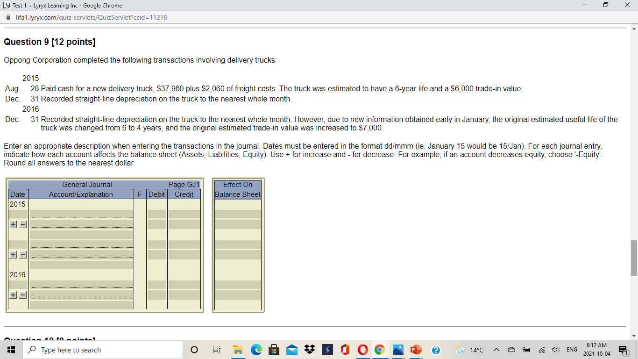Open File Explorer from the taskbar
638x359 pixels.
coord(238,349)
